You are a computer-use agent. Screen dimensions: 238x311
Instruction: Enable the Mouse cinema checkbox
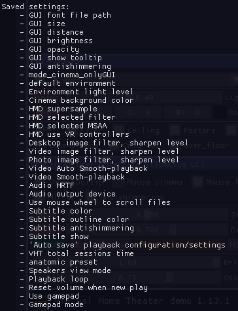tap(118, 182)
